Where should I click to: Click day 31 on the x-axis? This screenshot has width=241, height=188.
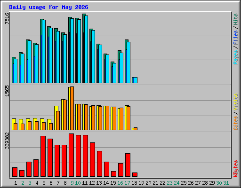(x=226, y=183)
